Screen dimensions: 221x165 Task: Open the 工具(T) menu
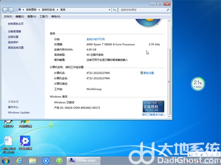(x=43, y=16)
